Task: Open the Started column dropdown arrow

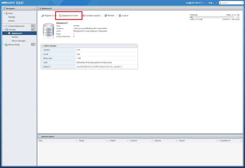Action: coord(176,141)
